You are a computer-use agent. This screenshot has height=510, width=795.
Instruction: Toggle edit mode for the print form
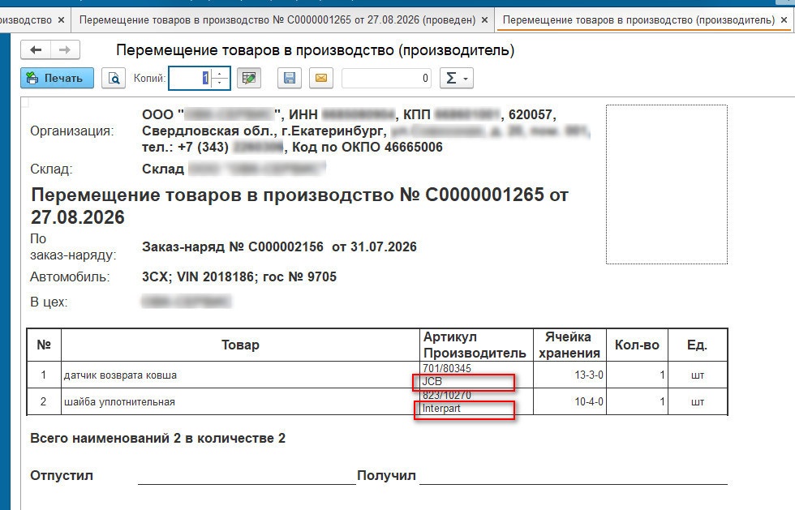pos(249,78)
